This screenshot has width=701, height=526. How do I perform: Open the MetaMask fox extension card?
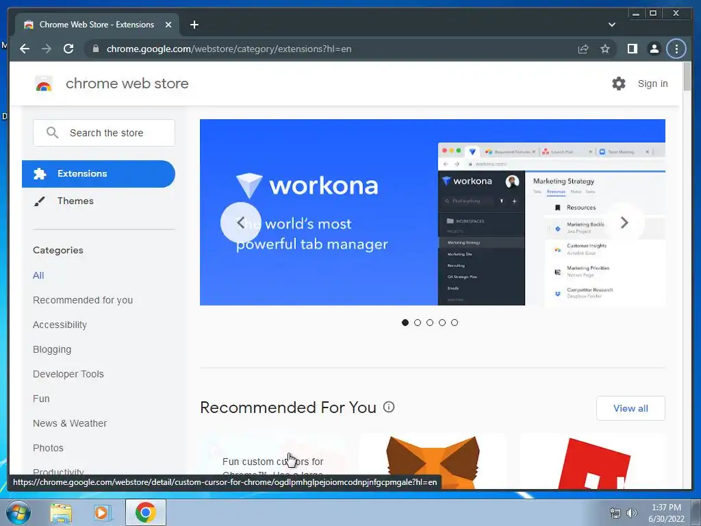(433, 461)
